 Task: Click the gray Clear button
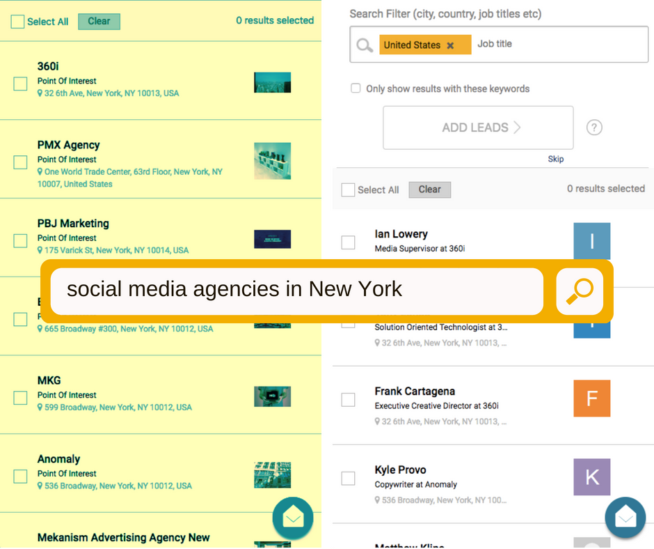[429, 190]
